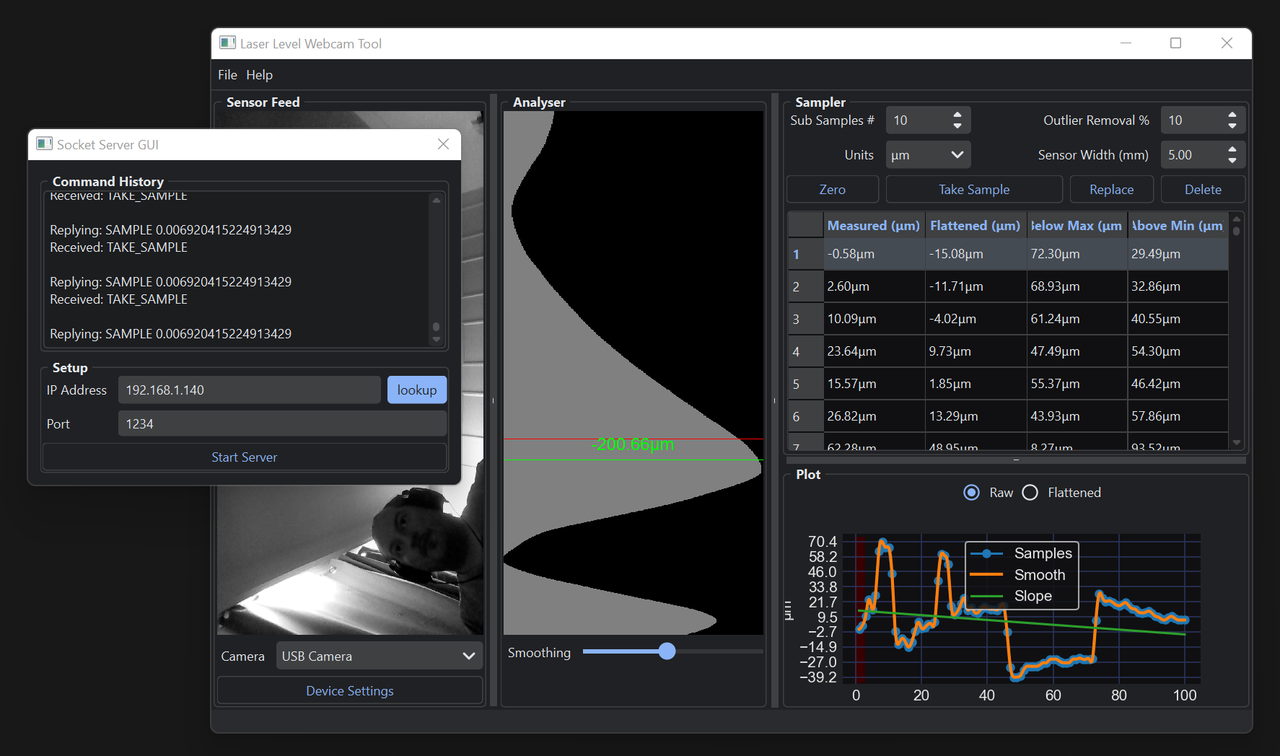The height and width of the screenshot is (756, 1280).
Task: Click Take Sample button
Action: 973,190
